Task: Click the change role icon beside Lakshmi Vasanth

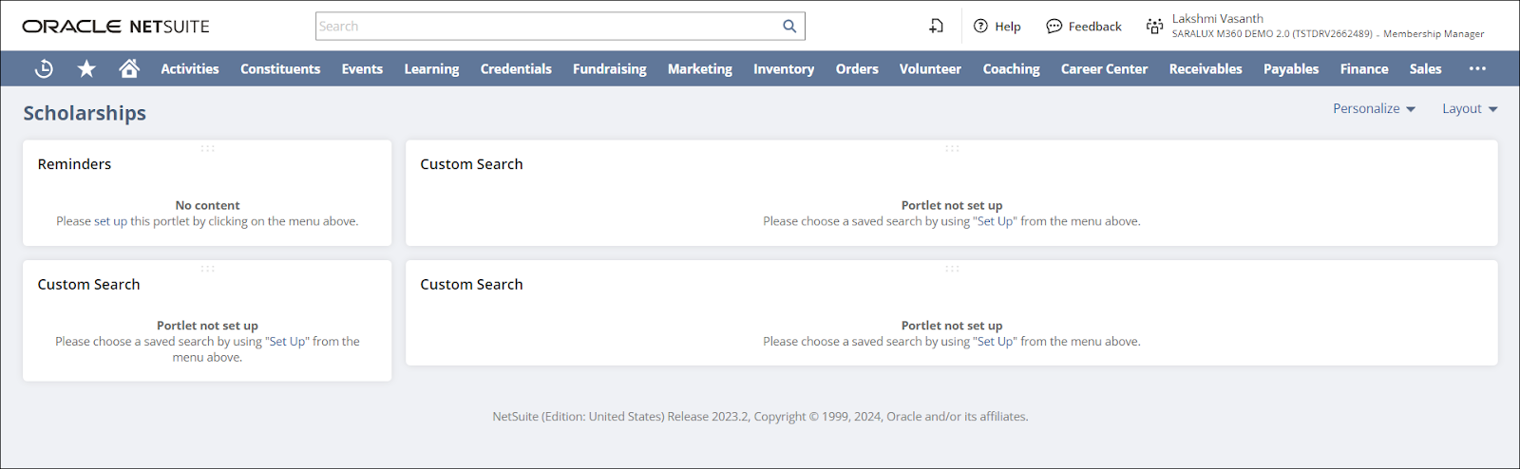Action: pyautogui.click(x=1154, y=27)
